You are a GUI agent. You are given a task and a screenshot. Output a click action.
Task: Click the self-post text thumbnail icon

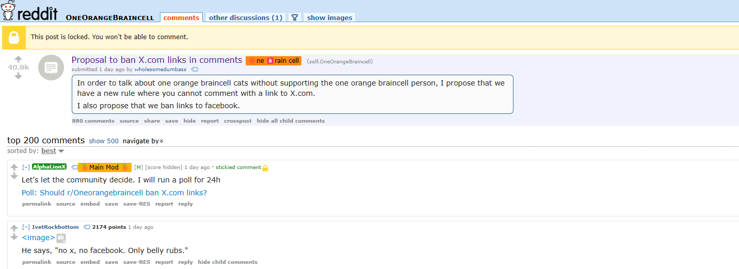[x=51, y=67]
